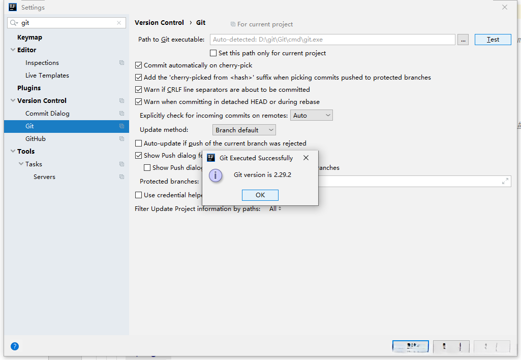The height and width of the screenshot is (360, 521).
Task: Open the Plugins settings page
Action: pyautogui.click(x=29, y=88)
